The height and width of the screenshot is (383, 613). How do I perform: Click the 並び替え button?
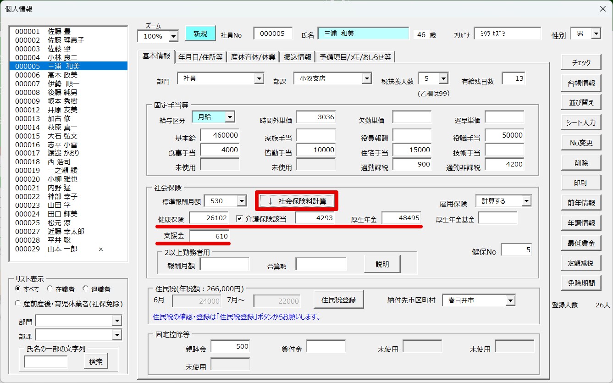coord(581,103)
